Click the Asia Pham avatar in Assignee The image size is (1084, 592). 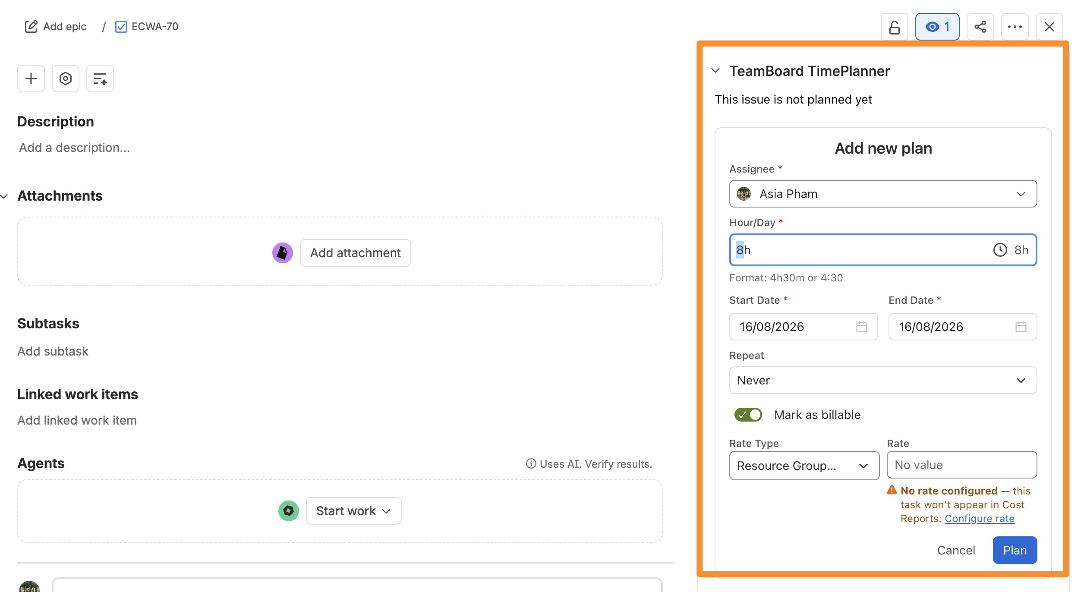[x=744, y=194]
